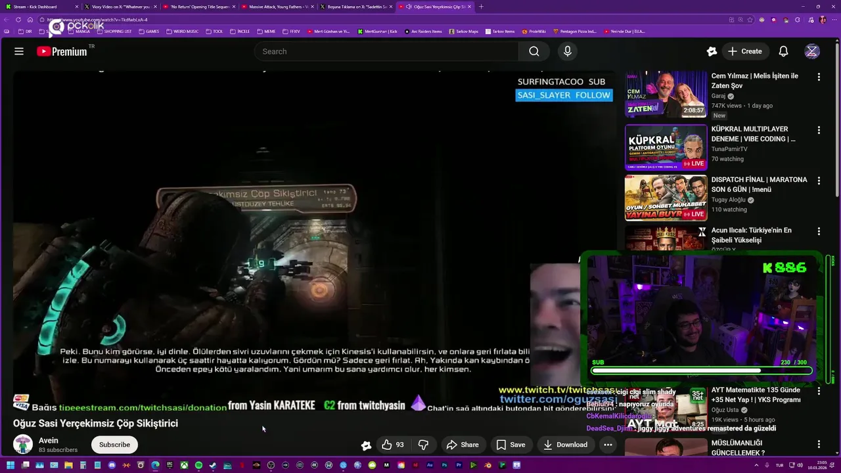Click the Create button
Screen dimensions: 841x473
coord(745,51)
